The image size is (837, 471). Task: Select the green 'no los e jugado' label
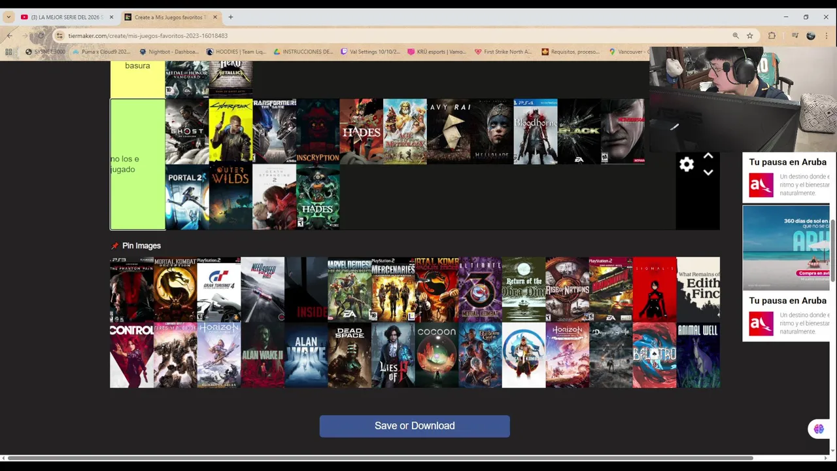(x=137, y=164)
